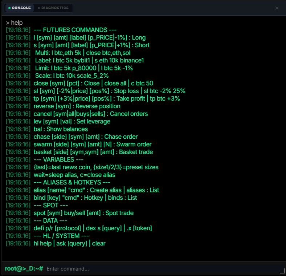The width and height of the screenshot is (286, 276).
Task: Click the 'Basket trade' command line
Action: tap(79, 152)
